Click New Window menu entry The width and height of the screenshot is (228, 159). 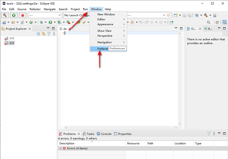click(106, 14)
